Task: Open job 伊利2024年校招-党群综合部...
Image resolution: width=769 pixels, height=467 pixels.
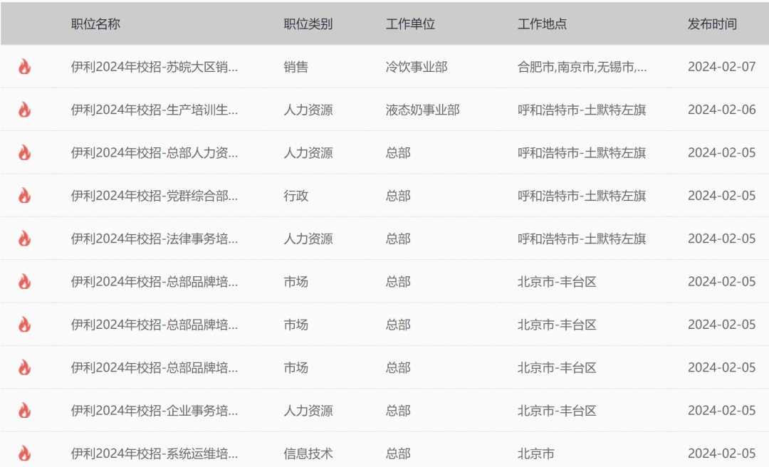Action: tap(154, 196)
